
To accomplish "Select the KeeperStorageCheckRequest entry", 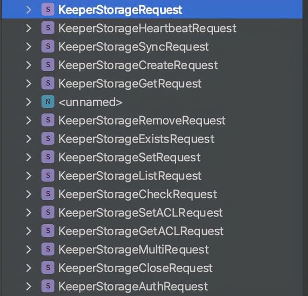I will pos(138,194).
